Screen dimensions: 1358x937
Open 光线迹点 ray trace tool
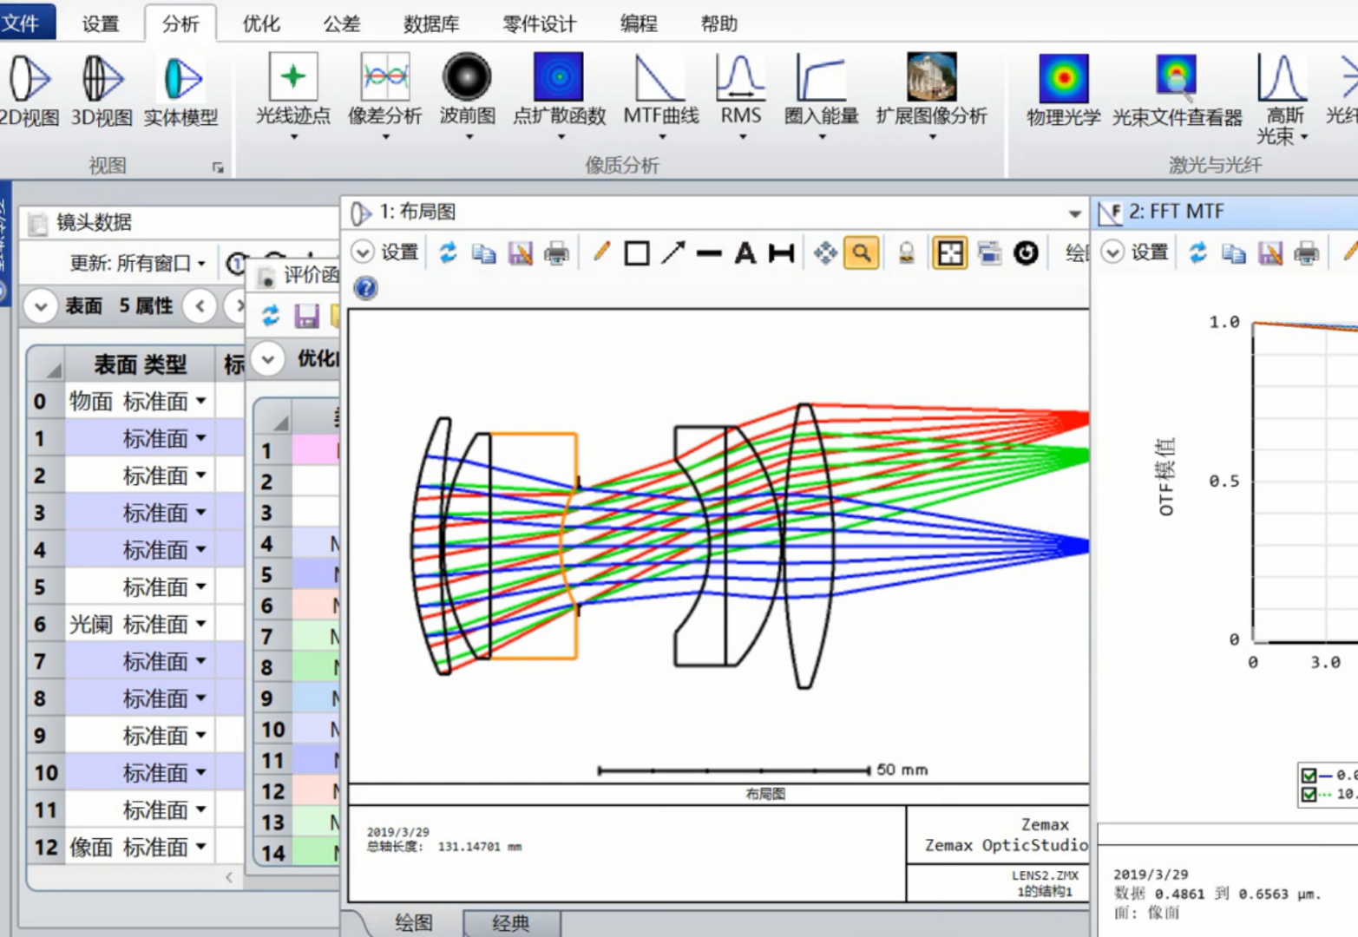coord(293,95)
